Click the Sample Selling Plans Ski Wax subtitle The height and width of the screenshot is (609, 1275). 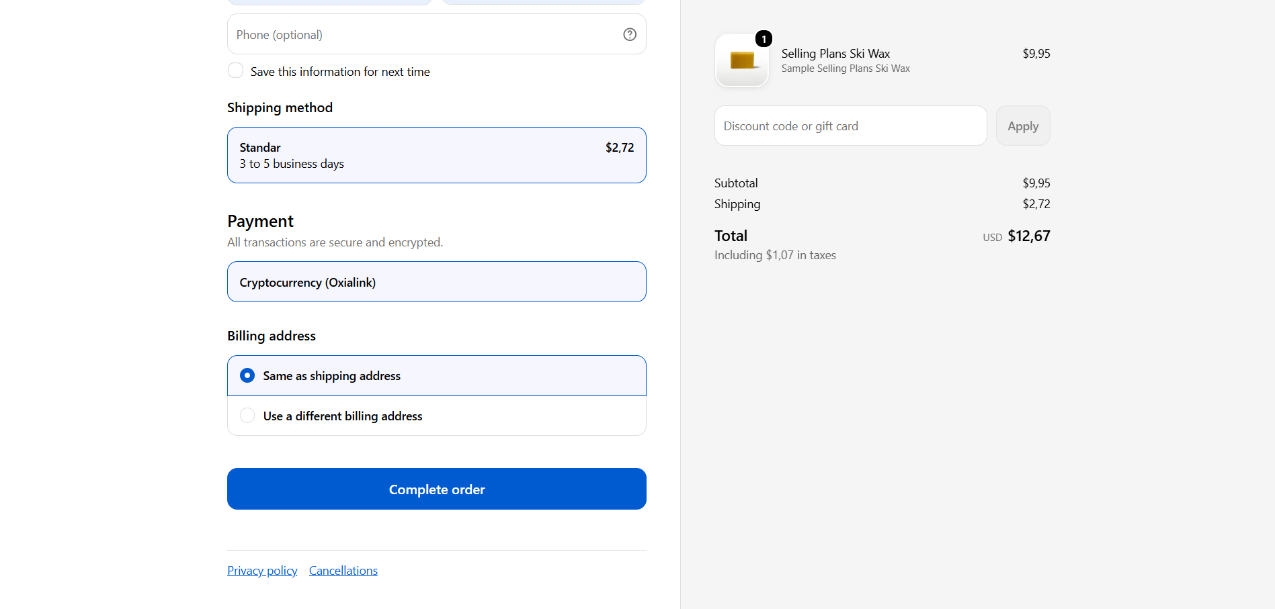pyautogui.click(x=846, y=68)
